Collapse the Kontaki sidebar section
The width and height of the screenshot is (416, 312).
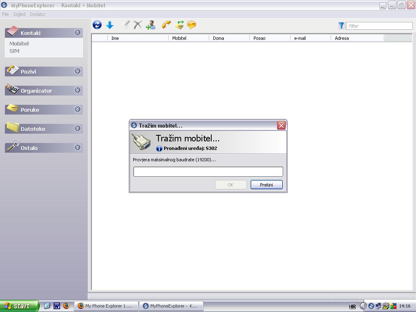point(78,32)
